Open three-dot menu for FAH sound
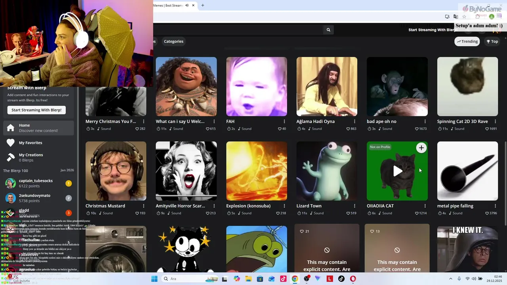Viewport: 507px width, 285px height. tap(284, 122)
